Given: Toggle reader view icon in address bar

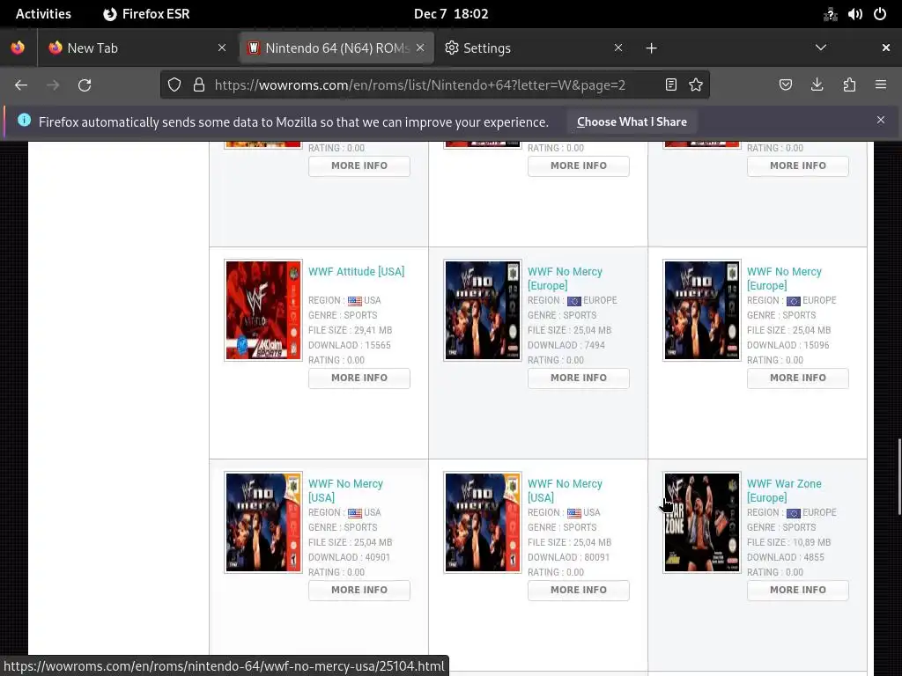Looking at the screenshot, I should [670, 85].
